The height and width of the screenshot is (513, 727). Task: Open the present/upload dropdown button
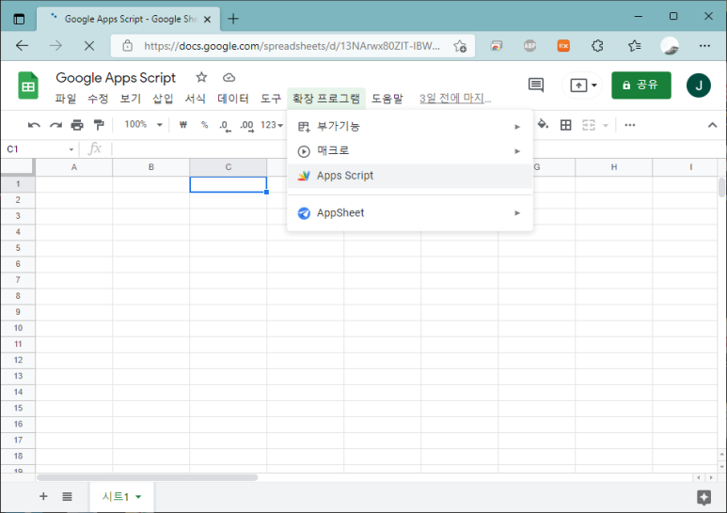coord(583,85)
